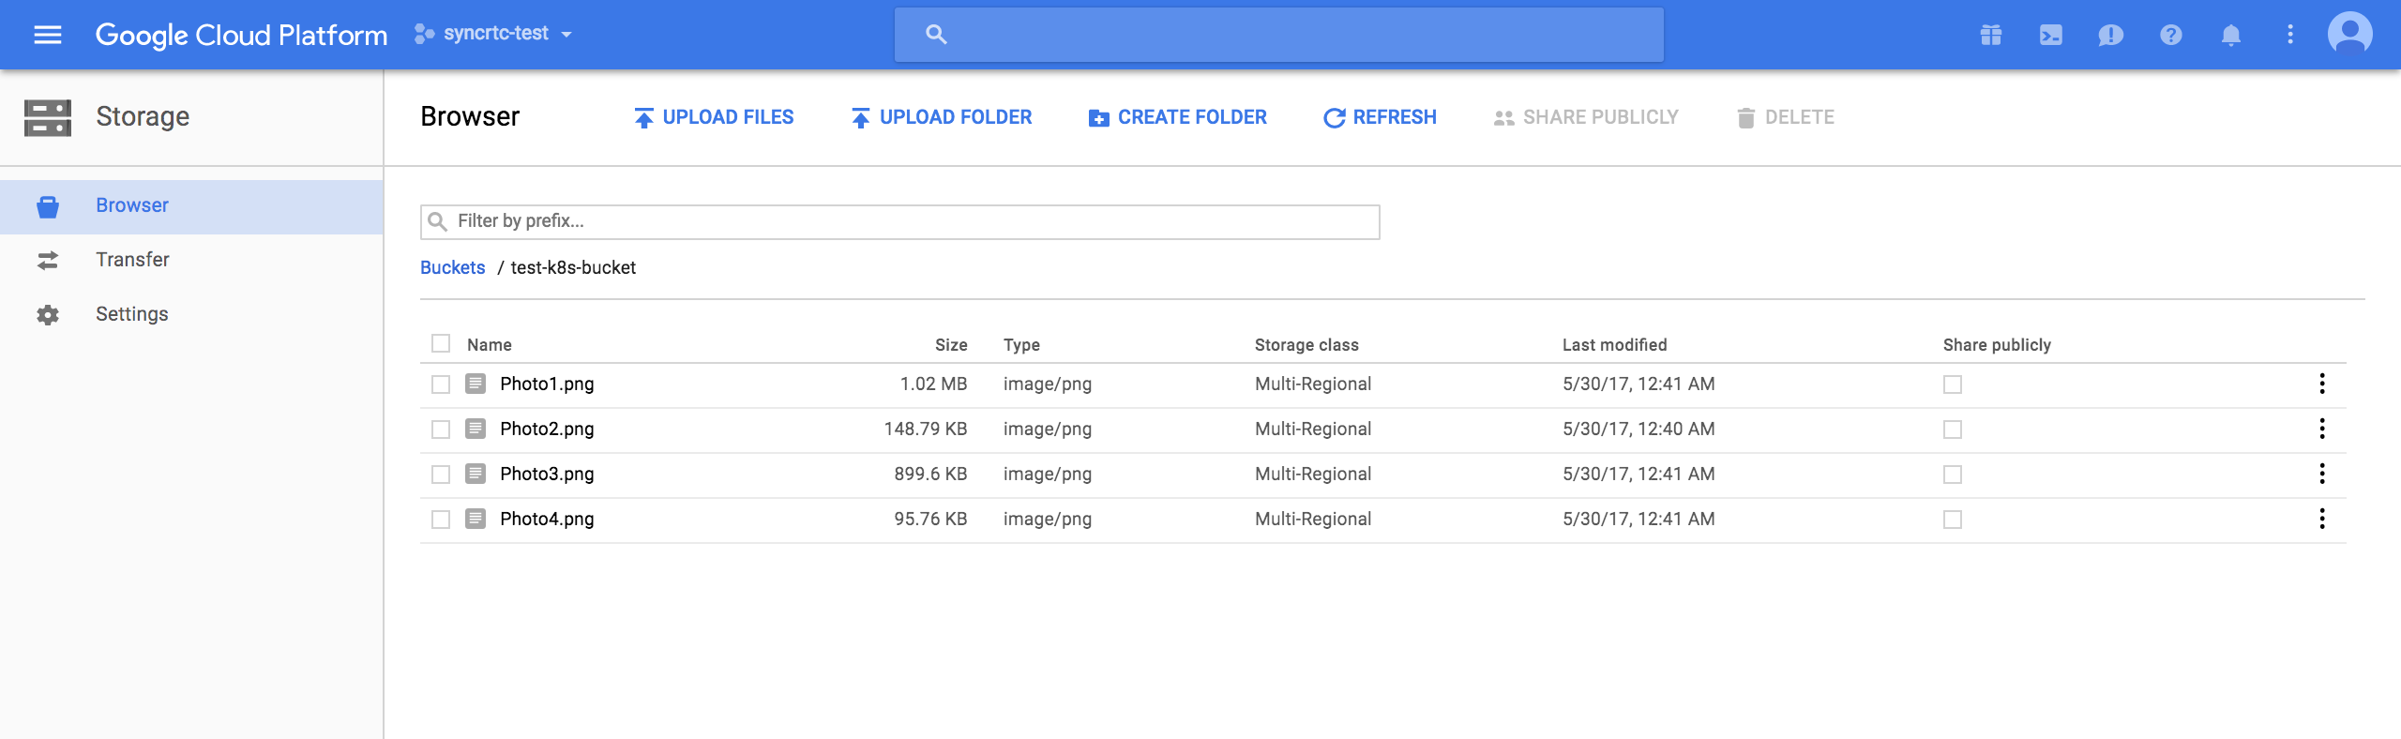Screen dimensions: 2401x739
Task: Open the send feedback icon
Action: pos(2111,36)
